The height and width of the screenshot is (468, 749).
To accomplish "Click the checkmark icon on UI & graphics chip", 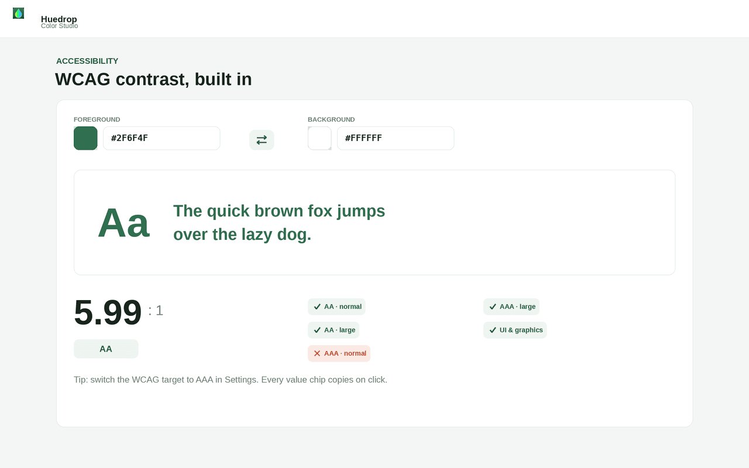I will (493, 330).
